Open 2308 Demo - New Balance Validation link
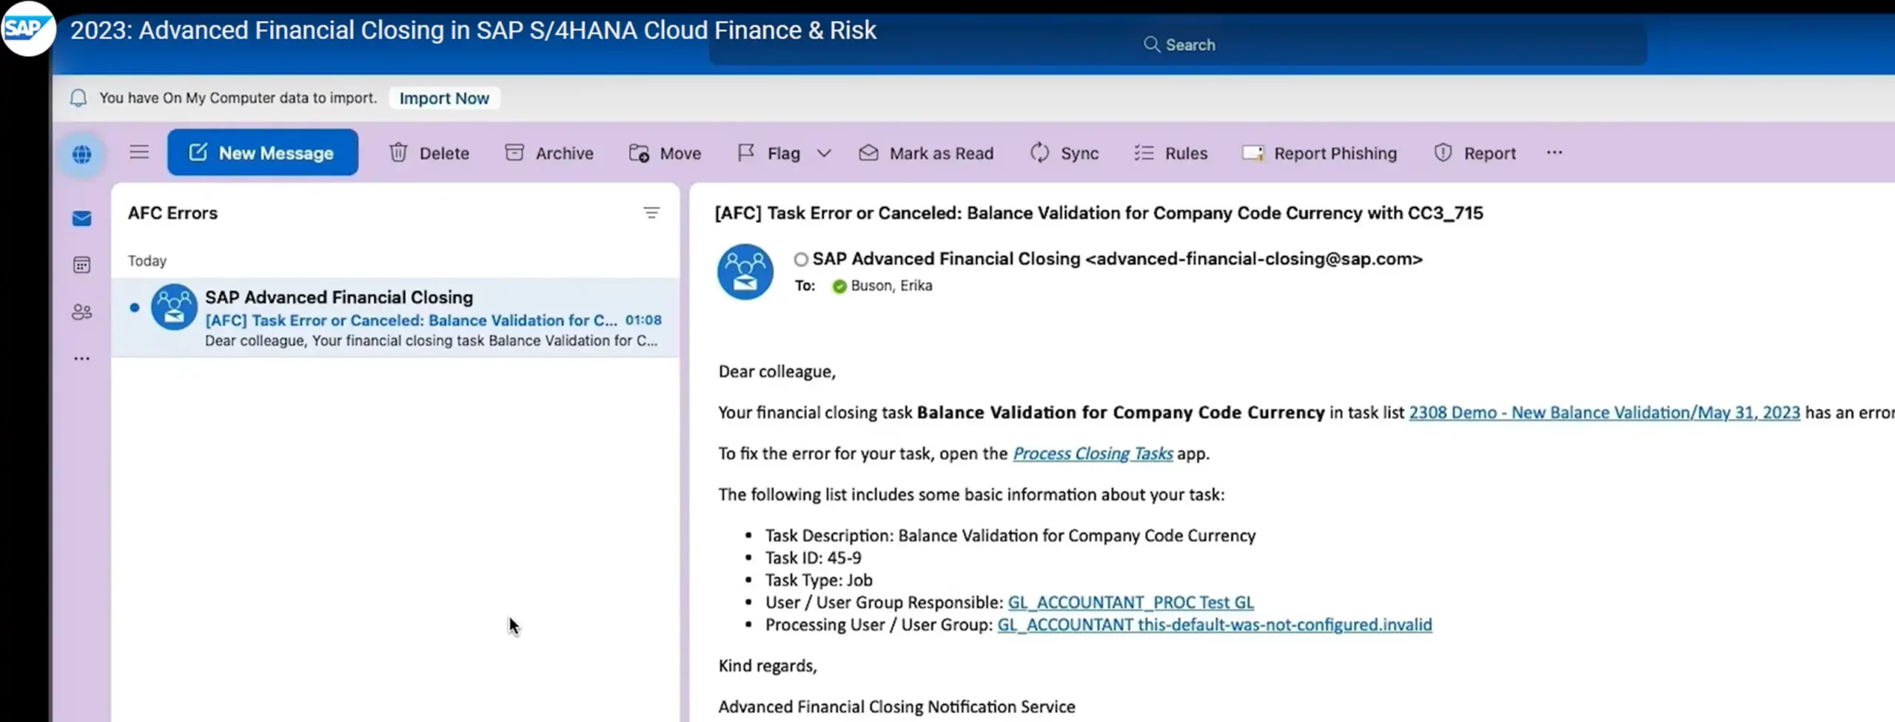This screenshot has height=722, width=1895. click(x=1604, y=413)
